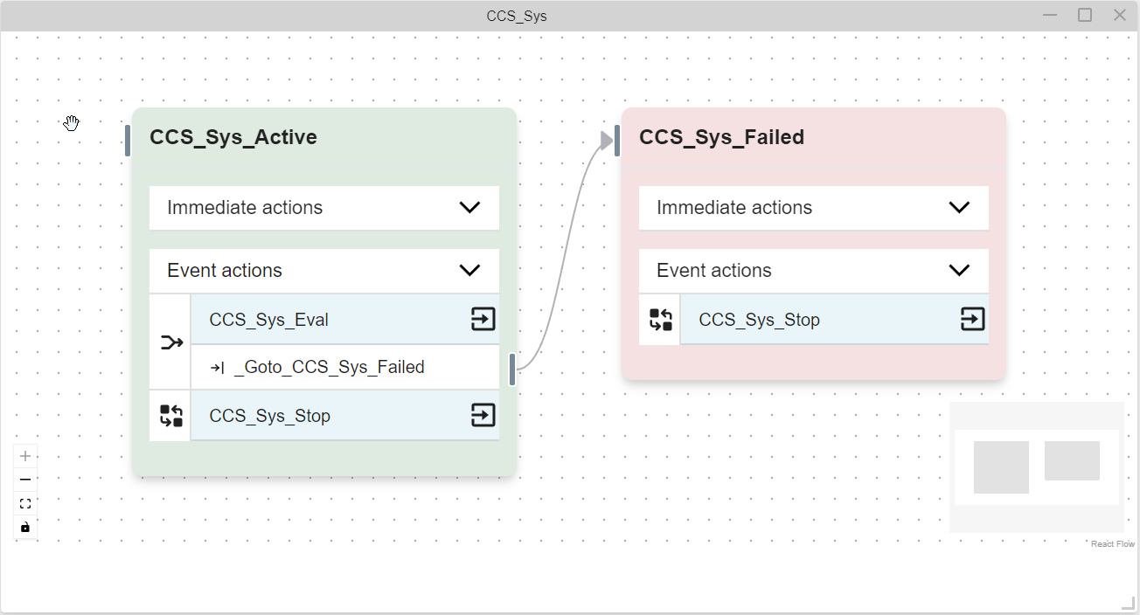Expand Immediate actions in CCS_Sys_Failed
1140x615 pixels.
click(x=959, y=208)
